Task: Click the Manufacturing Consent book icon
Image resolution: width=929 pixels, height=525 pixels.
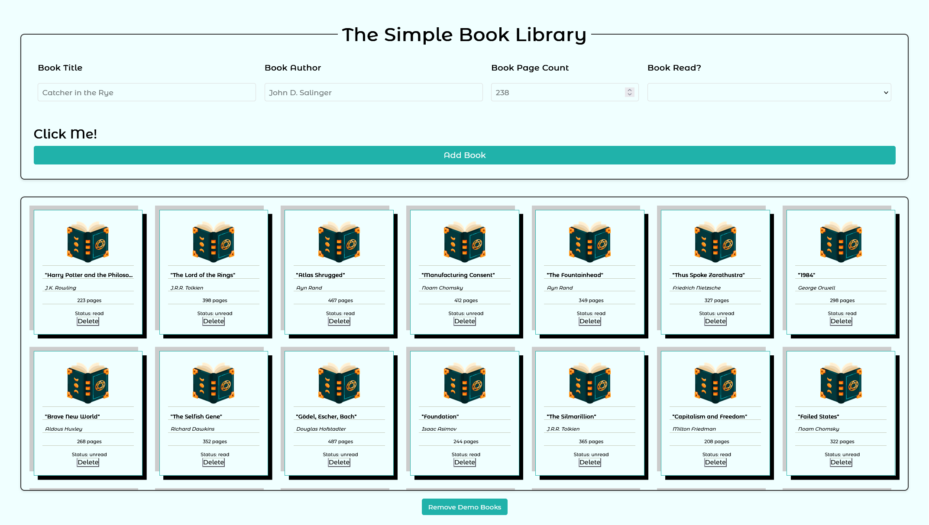Action: point(464,242)
